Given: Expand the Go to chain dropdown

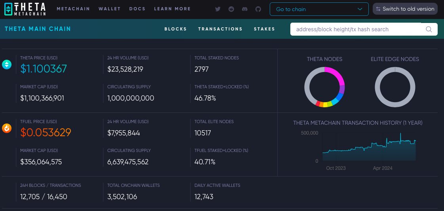Looking at the screenshot, I should [319, 9].
